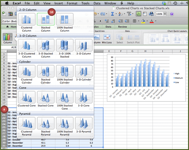The width and height of the screenshot is (189, 150).
Task: Click the Redo arrow icon
Action: tap(103, 14)
